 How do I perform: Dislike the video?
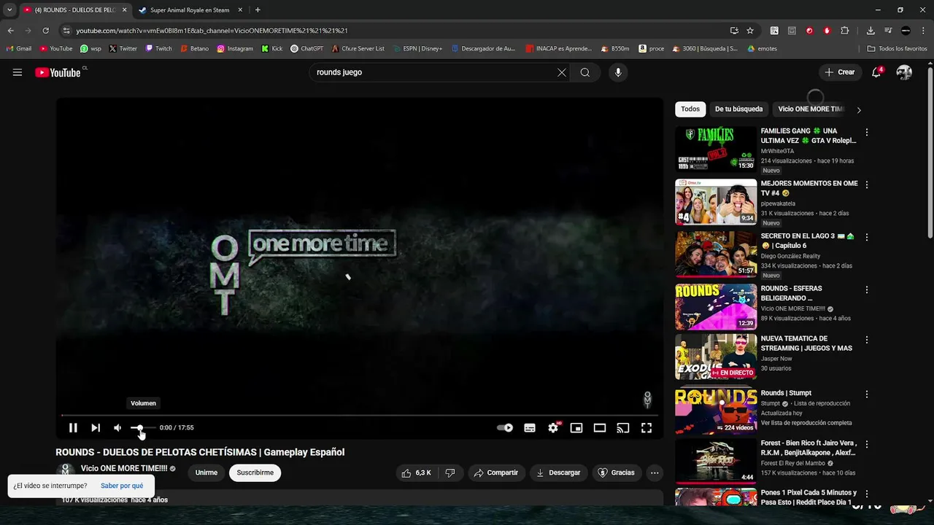pos(450,472)
